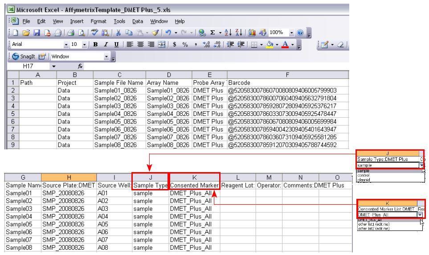Toggle Bold formatting
Screen dimensions: 429x255
95,45
